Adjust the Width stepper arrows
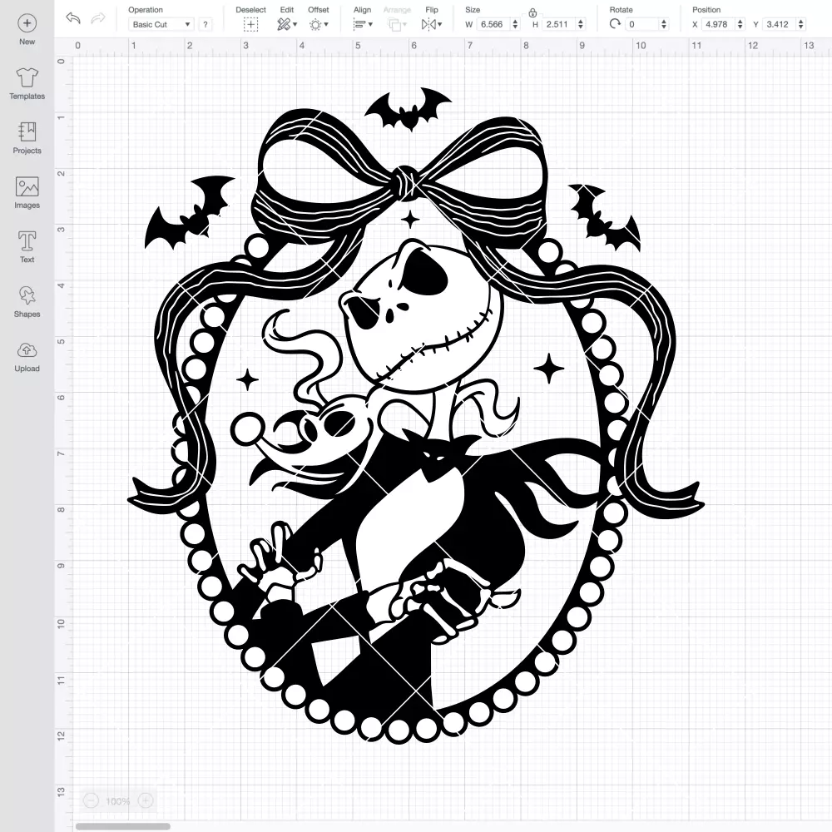832x832 pixels. [515, 24]
